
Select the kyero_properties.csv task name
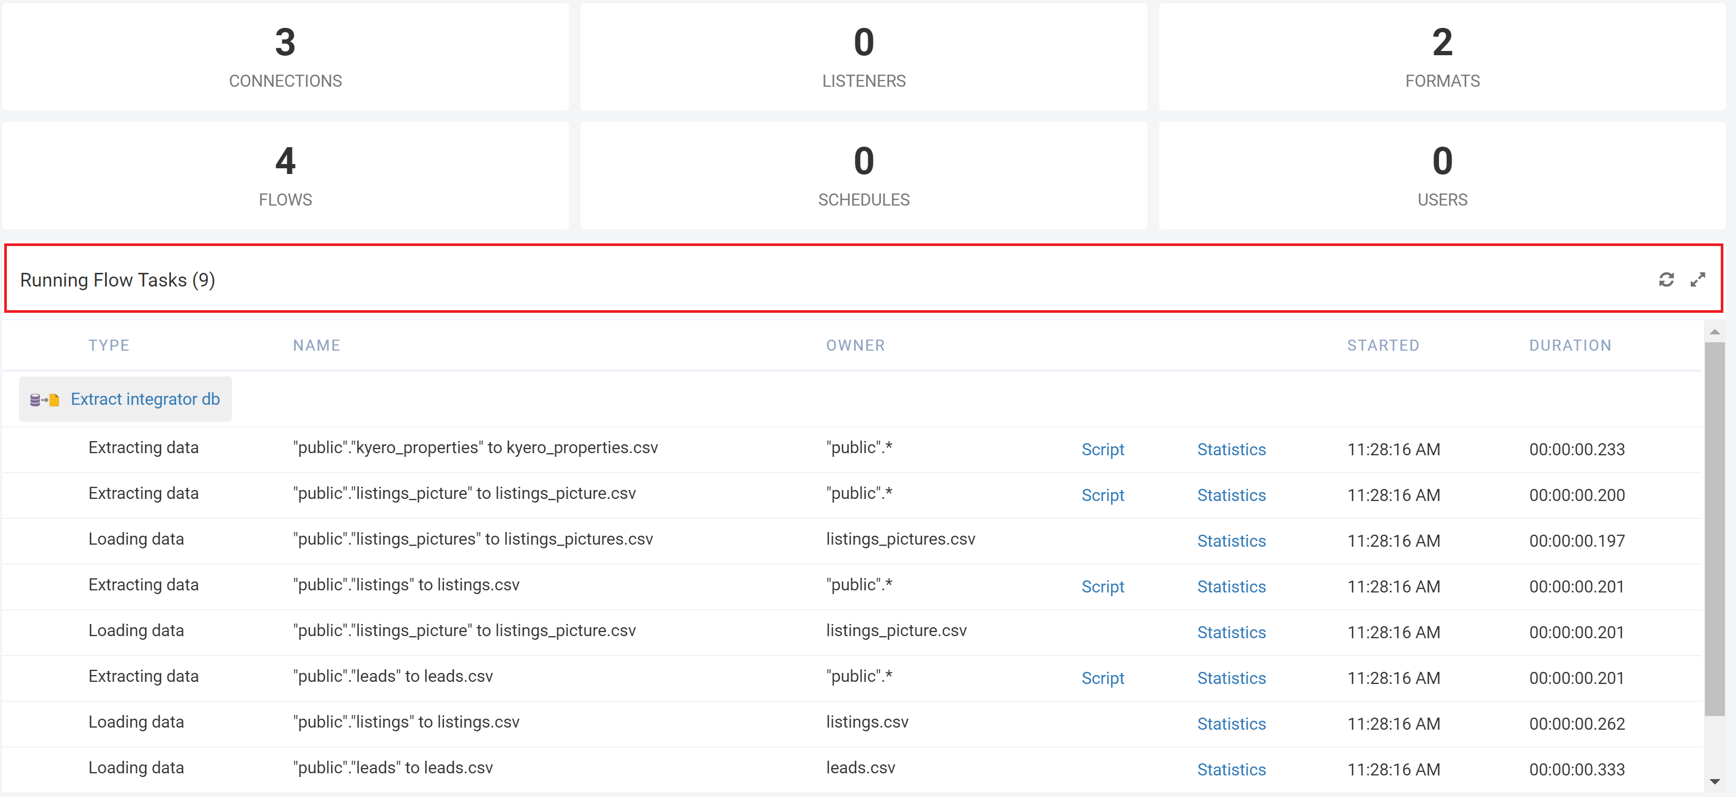475,448
